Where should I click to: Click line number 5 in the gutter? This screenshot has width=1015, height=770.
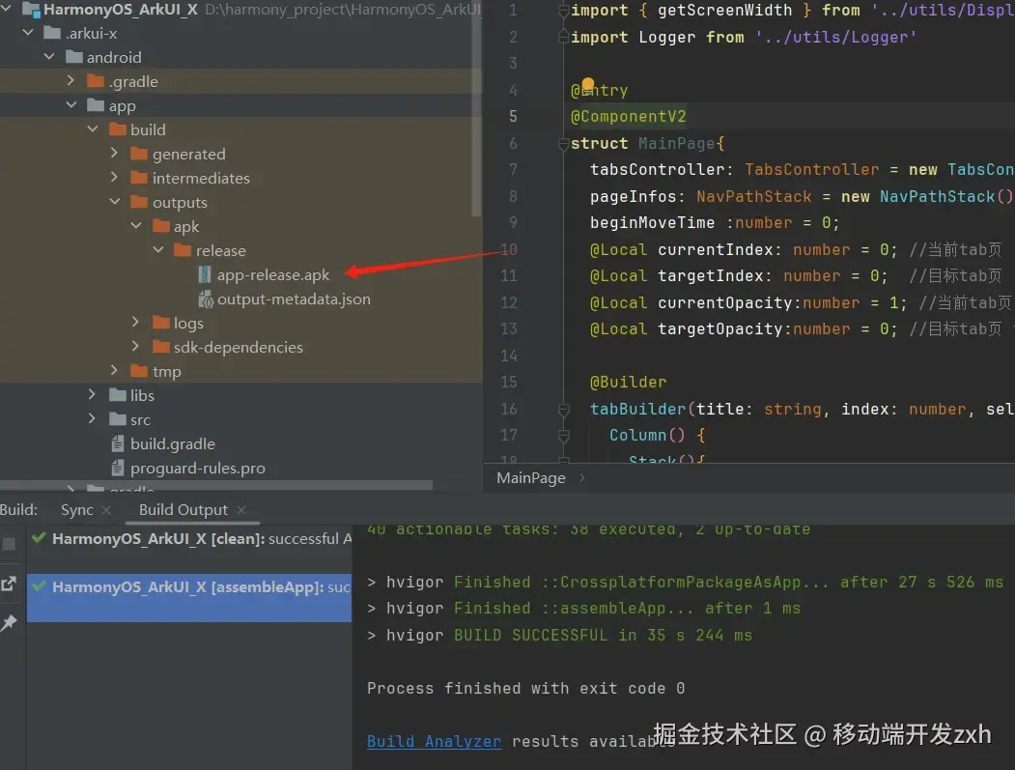(513, 117)
